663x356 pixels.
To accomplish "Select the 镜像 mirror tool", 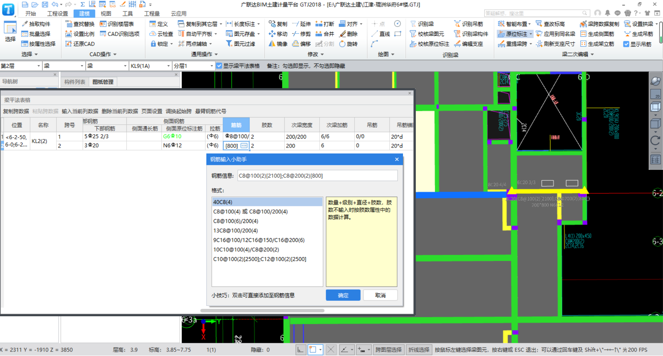I will click(x=278, y=44).
